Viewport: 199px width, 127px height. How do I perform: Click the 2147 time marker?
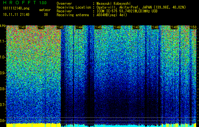pyautogui.click(x=136, y=27)
